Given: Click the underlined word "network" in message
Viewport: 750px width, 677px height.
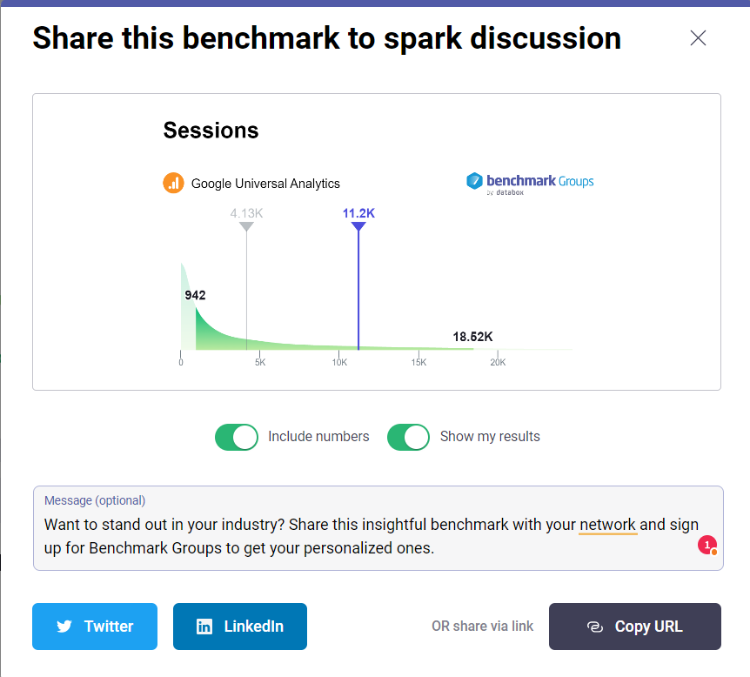Looking at the screenshot, I should point(608,525).
